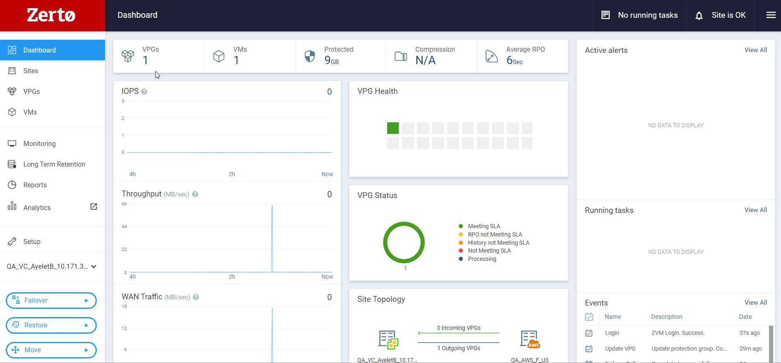Expand the QA_VC_AyeletB site dropdown

pyautogui.click(x=94, y=267)
